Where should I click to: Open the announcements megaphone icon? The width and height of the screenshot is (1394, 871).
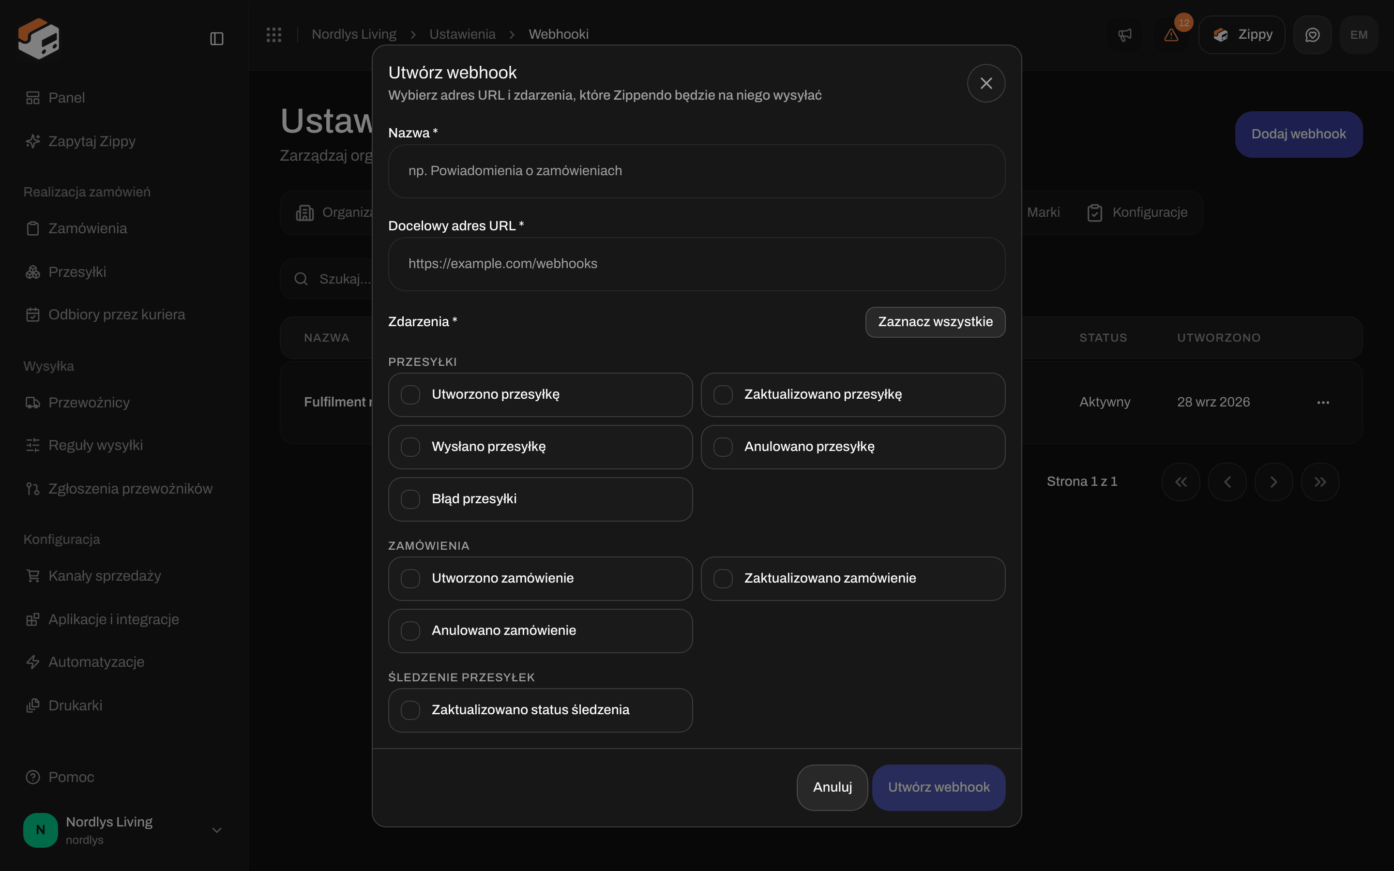[x=1124, y=35]
